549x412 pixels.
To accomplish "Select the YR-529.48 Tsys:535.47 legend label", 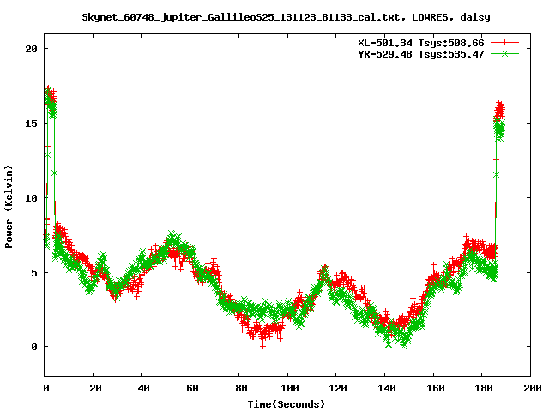I will [x=421, y=54].
